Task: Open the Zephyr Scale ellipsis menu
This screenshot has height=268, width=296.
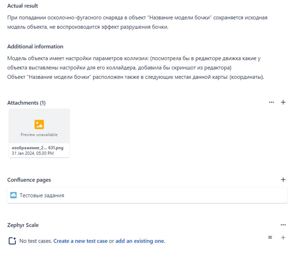Action: (283, 225)
